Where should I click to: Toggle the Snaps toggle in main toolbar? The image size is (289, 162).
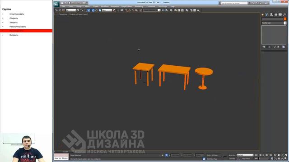click(126, 10)
